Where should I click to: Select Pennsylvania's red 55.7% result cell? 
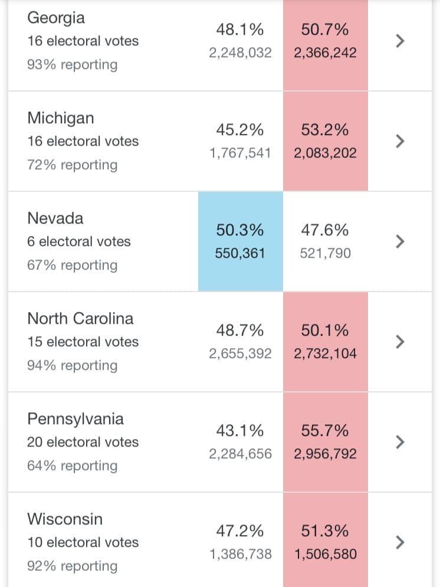pos(325,442)
